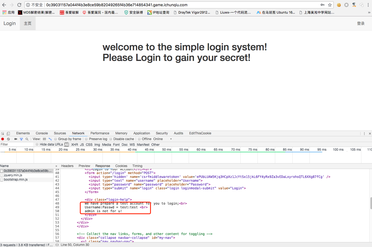Click the paragraph-mark extension icon
Viewport: 372px width, 247px height.
click(354, 5)
